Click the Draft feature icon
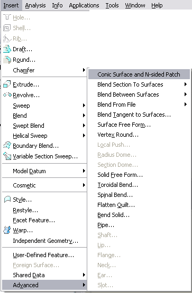 point(7,49)
